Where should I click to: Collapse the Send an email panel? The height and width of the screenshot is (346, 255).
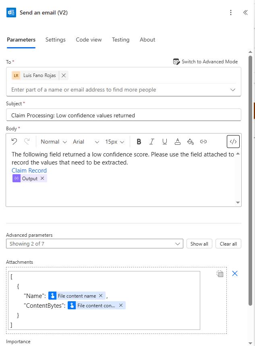(245, 13)
